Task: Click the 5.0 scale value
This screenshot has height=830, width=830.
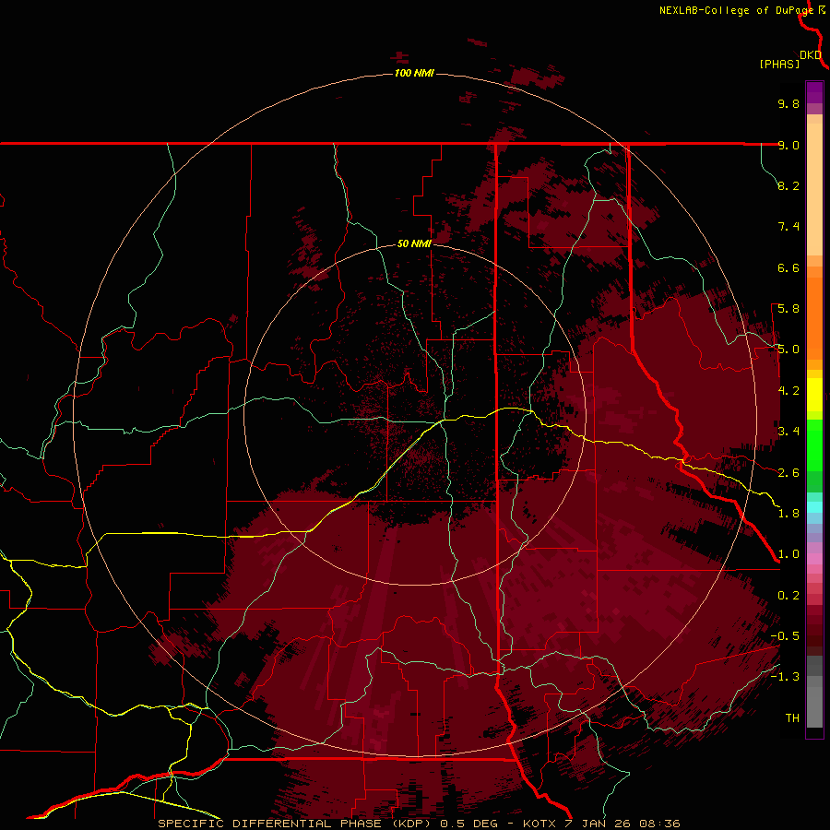Action: (788, 350)
